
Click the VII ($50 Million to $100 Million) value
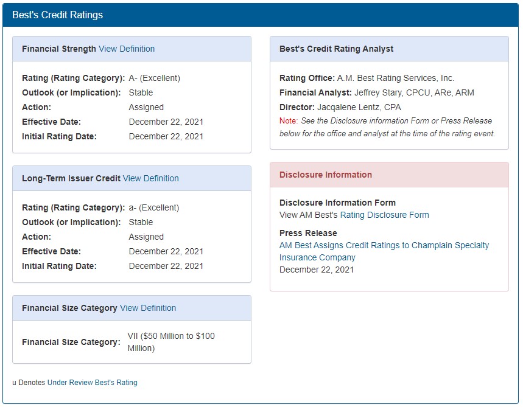[x=170, y=342]
